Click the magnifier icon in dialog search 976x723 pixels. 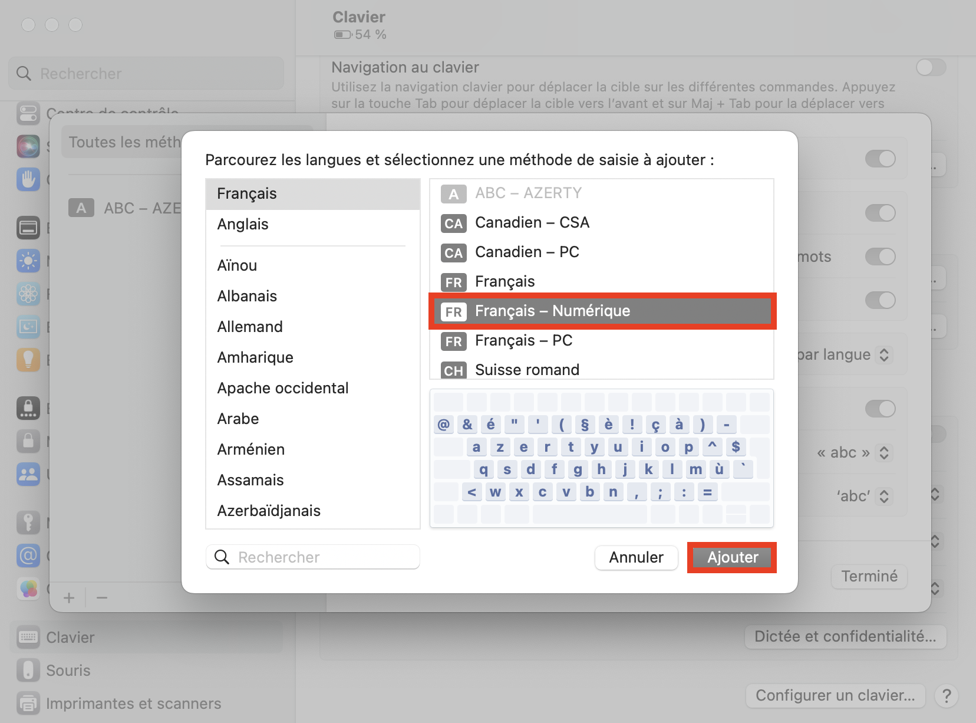222,557
